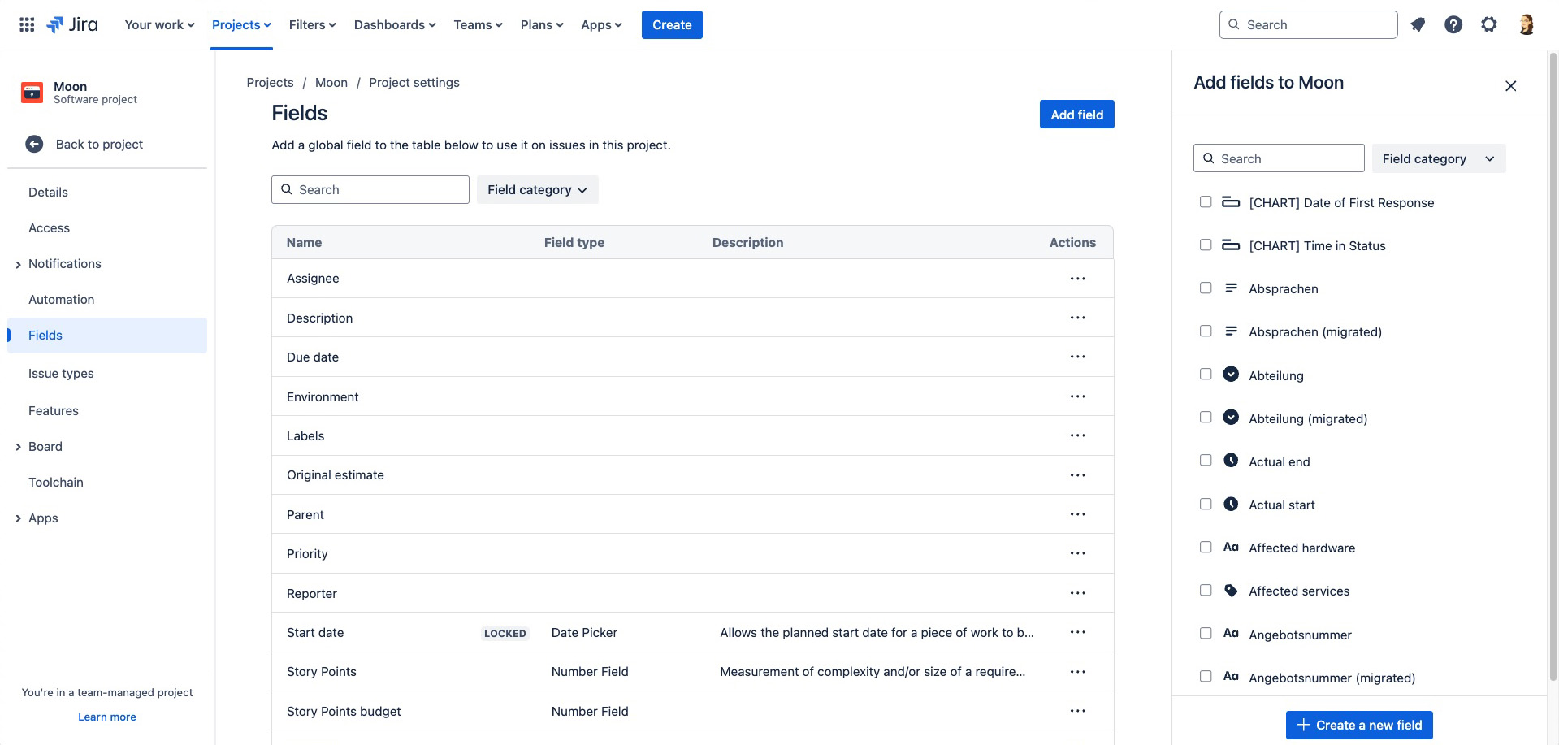Image resolution: width=1559 pixels, height=745 pixels.
Task: Enable the Abteilung checkbox
Action: tap(1206, 374)
